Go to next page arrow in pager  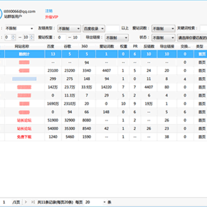point(26,202)
